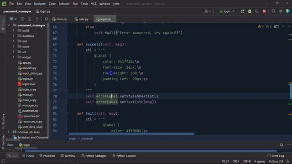The height and width of the screenshot is (164, 292).
Task: Open Search Everywhere magnifier
Action: [x=273, y=11]
